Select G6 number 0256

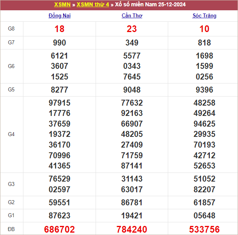tap(204, 77)
